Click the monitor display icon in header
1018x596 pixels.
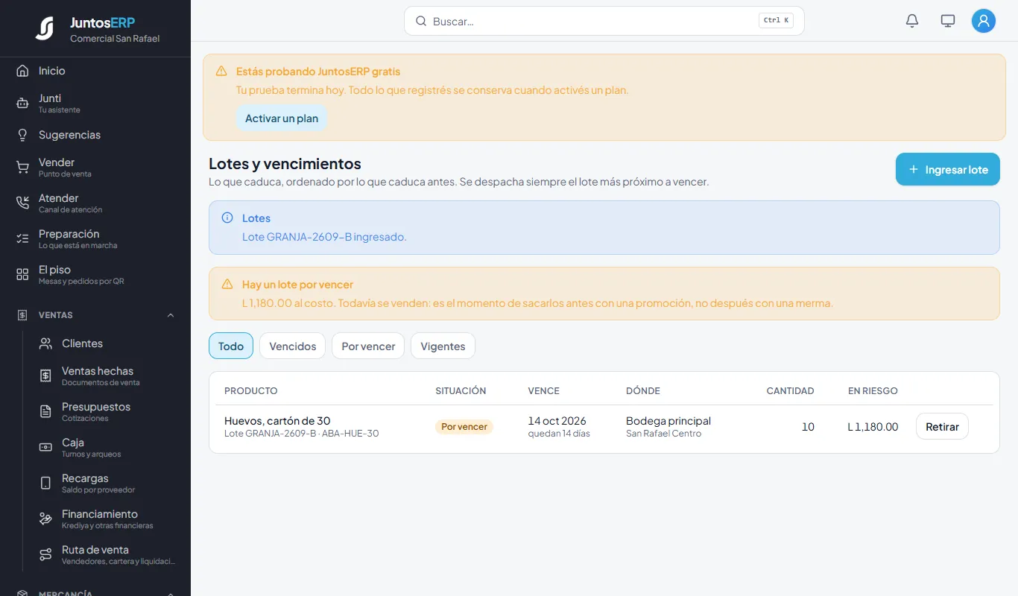pyautogui.click(x=948, y=21)
